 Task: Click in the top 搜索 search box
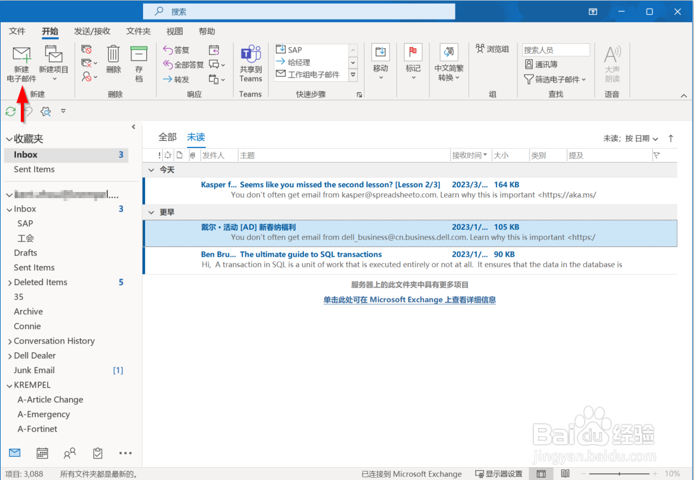299,12
